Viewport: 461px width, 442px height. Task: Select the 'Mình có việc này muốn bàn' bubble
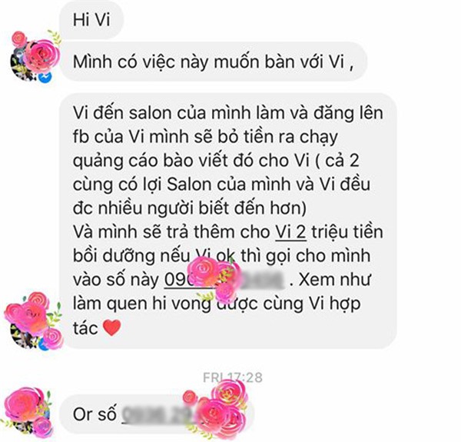click(214, 61)
